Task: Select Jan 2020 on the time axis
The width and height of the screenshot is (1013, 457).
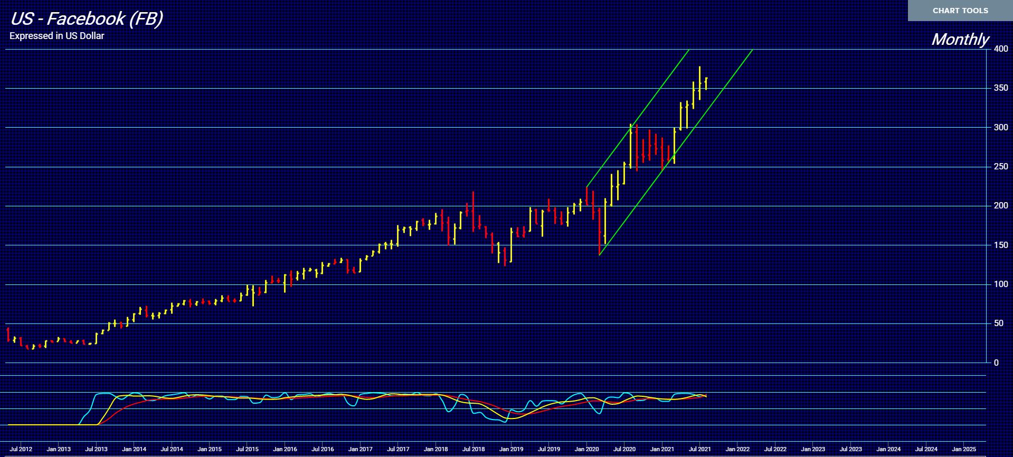Action: (586, 450)
